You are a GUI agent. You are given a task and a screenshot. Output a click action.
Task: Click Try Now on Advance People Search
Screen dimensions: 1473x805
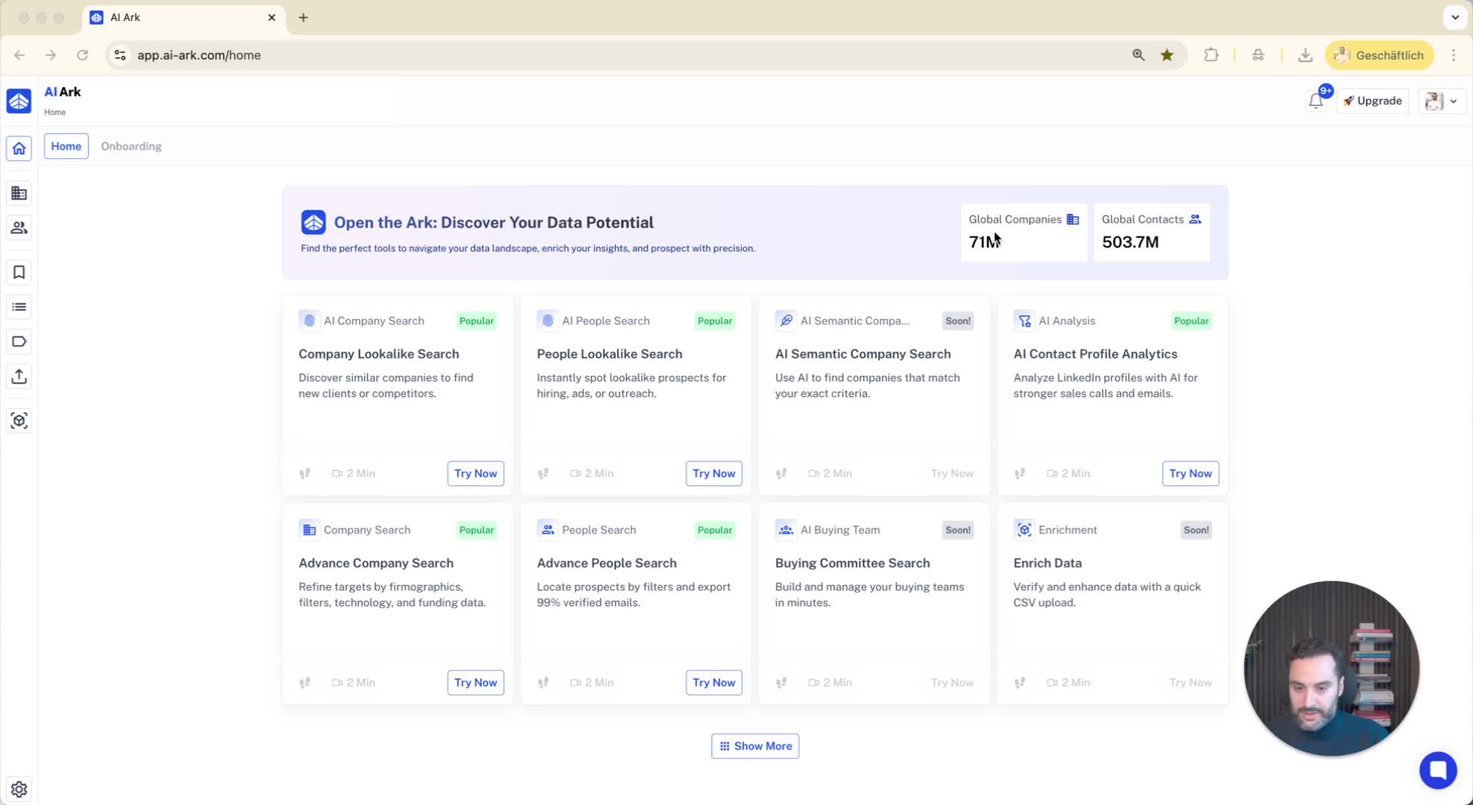point(713,683)
